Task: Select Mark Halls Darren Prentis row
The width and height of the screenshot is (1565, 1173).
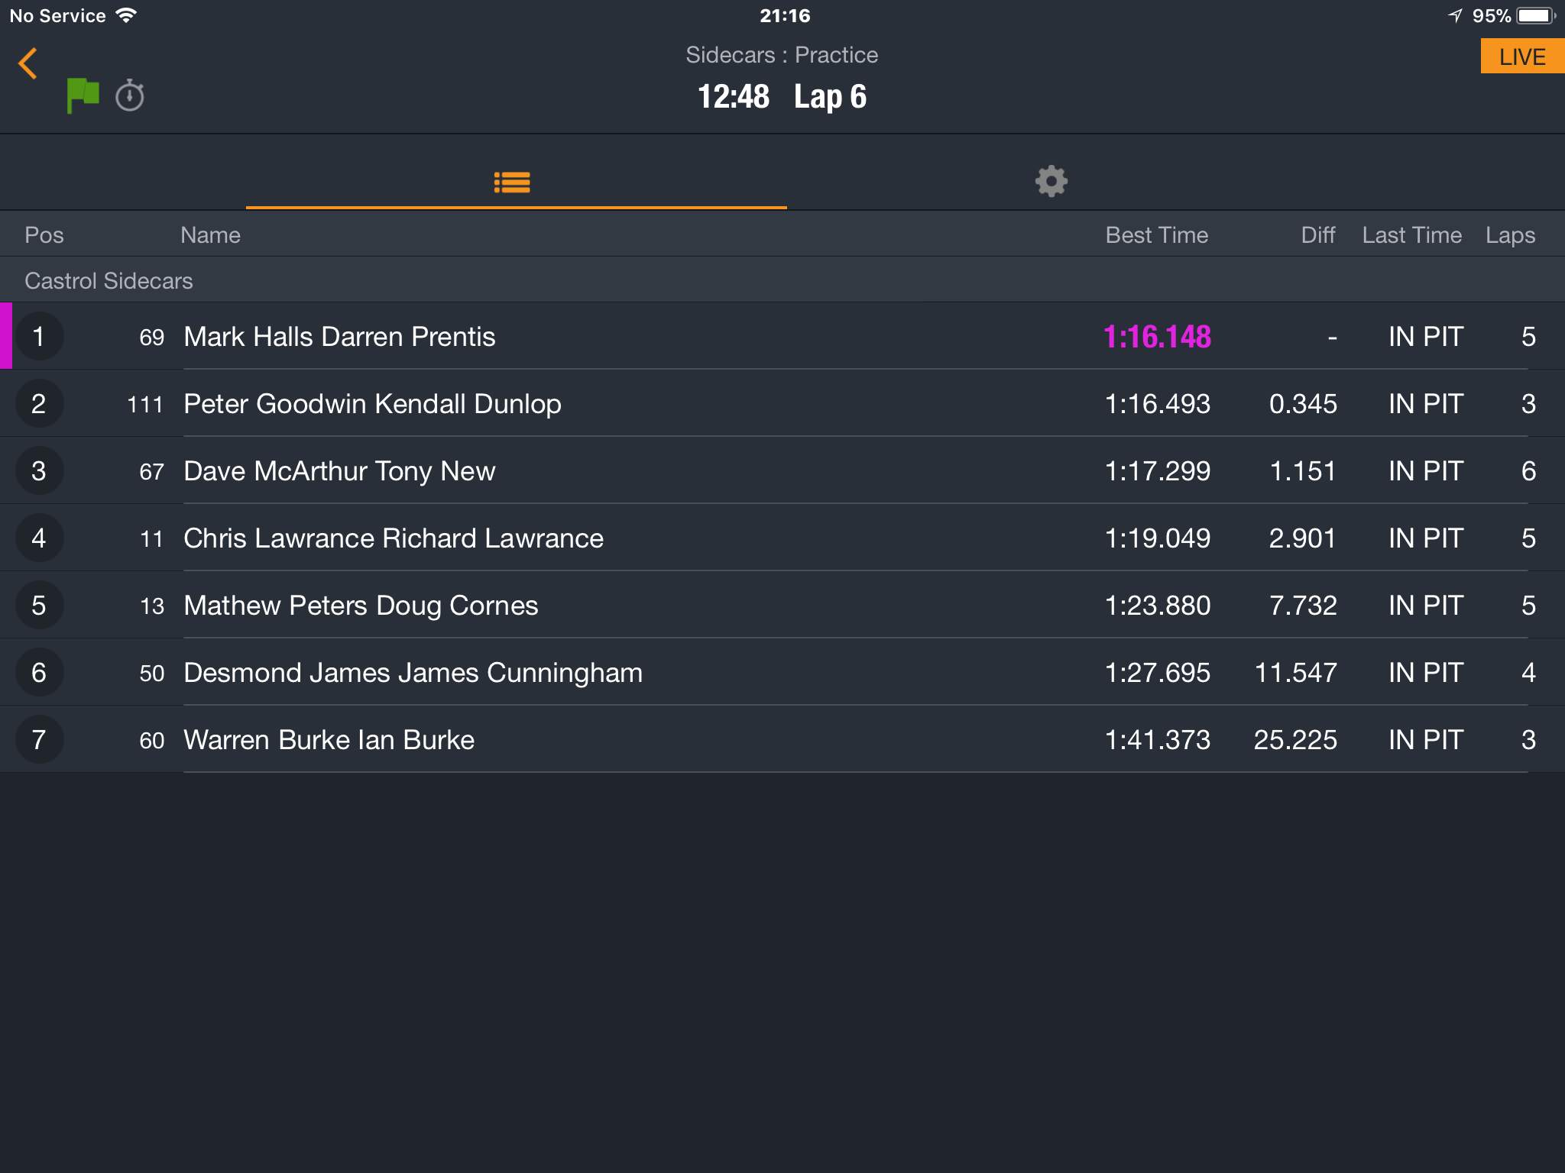Action: coord(782,337)
